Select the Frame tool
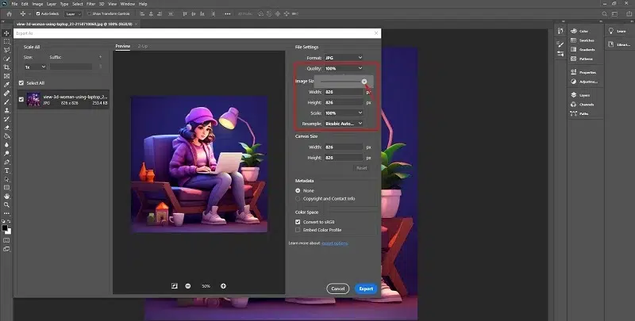This screenshot has height=321, width=635. point(6,76)
